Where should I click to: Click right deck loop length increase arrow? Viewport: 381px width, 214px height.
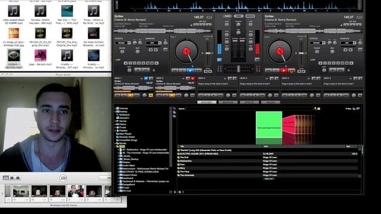pyautogui.click(x=351, y=63)
